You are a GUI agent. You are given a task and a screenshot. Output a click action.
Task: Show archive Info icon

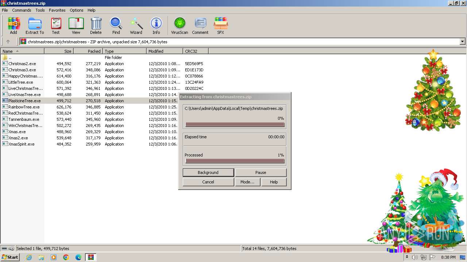point(156,26)
